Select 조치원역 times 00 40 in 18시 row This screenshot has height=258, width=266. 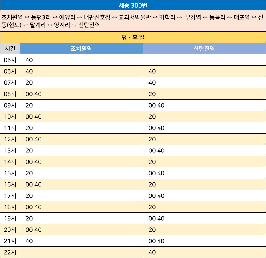[33, 207]
